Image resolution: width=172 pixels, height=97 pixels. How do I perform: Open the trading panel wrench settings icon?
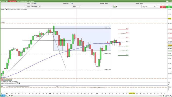click(x=143, y=7)
